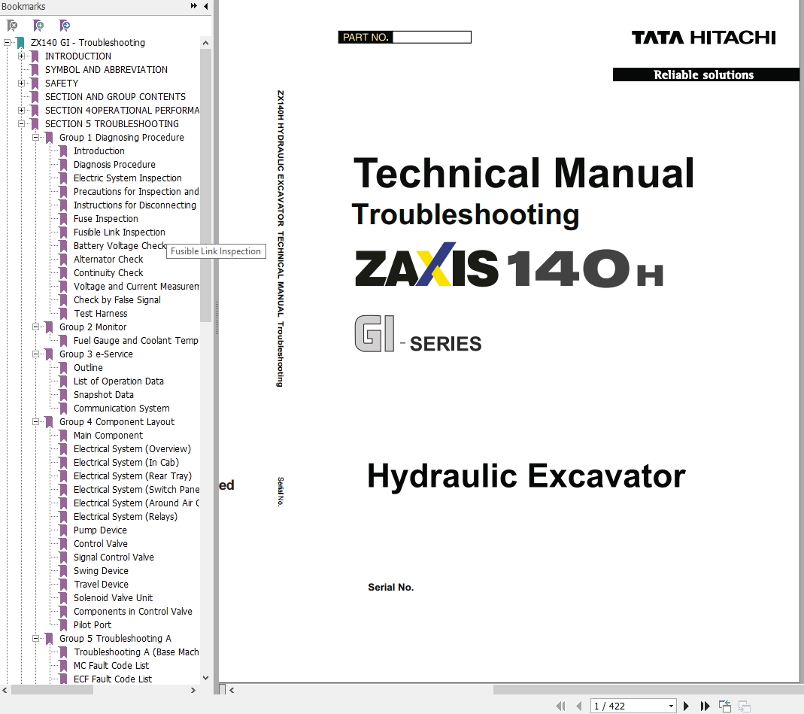Click bookmark icon beside MC Fault Code List
The width and height of the screenshot is (804, 714).
64,666
